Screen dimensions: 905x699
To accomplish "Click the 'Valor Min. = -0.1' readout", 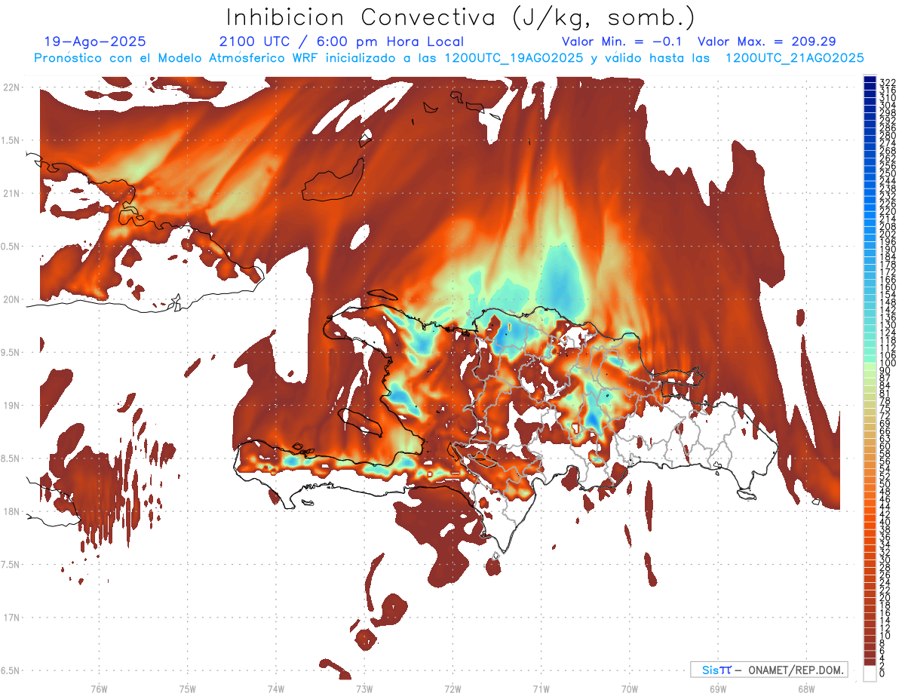I will [621, 42].
